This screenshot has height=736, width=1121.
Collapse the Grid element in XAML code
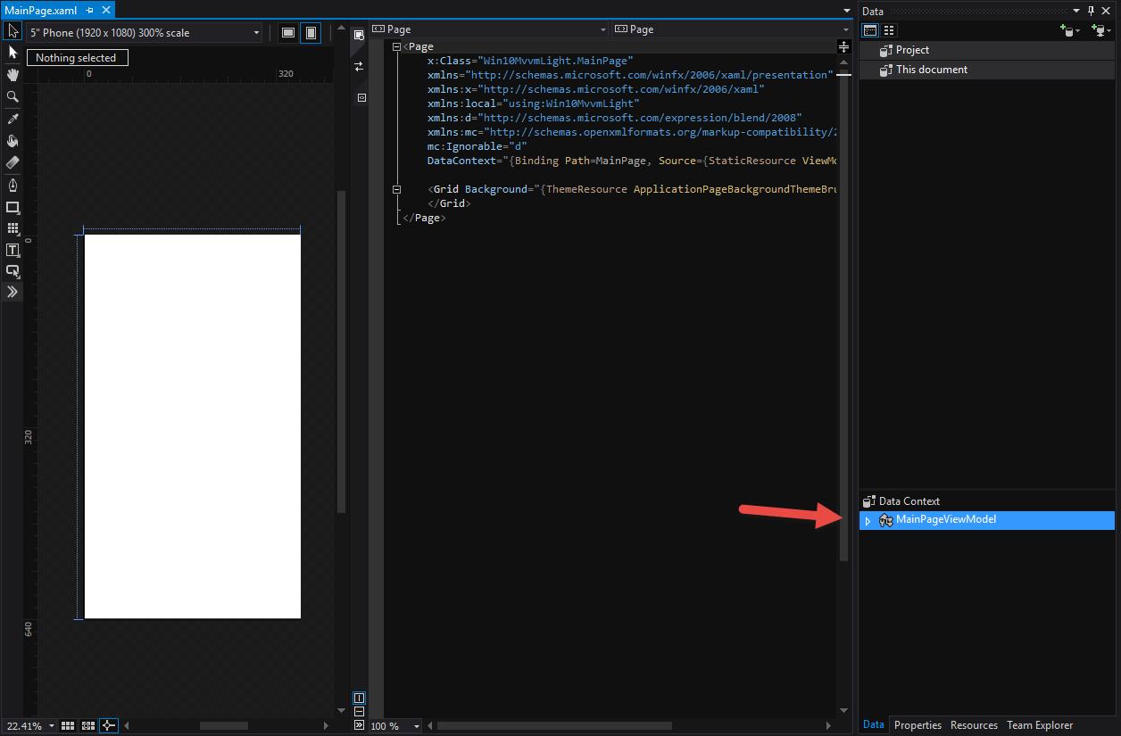pos(396,188)
